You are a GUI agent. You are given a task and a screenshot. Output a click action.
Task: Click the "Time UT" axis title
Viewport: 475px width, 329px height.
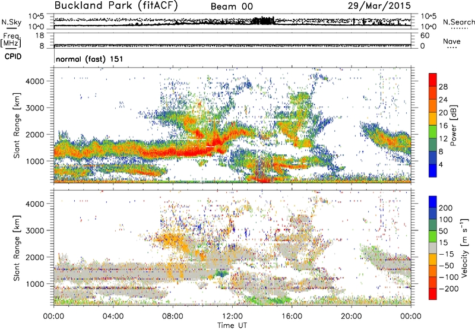tap(232, 325)
